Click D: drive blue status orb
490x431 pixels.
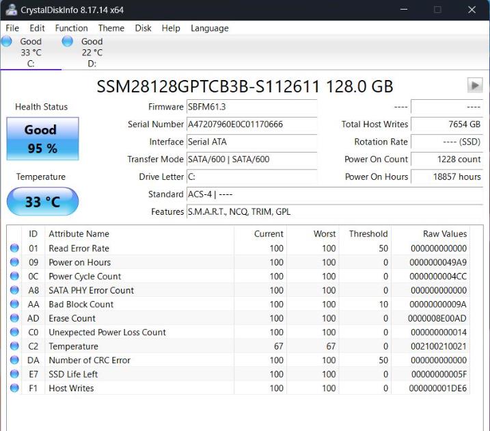(68, 41)
